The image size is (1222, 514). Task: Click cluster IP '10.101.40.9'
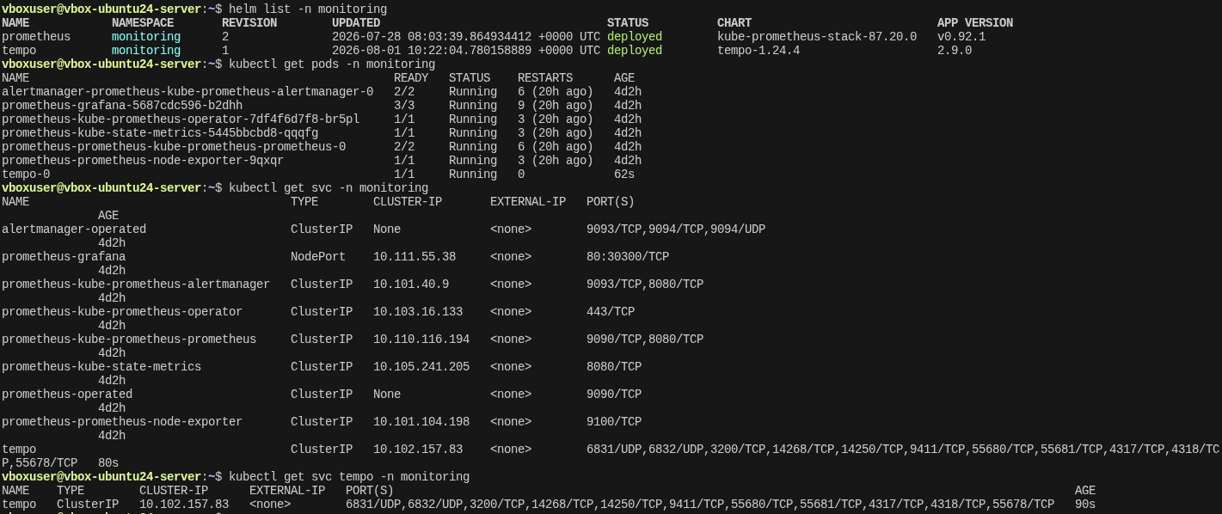click(411, 285)
